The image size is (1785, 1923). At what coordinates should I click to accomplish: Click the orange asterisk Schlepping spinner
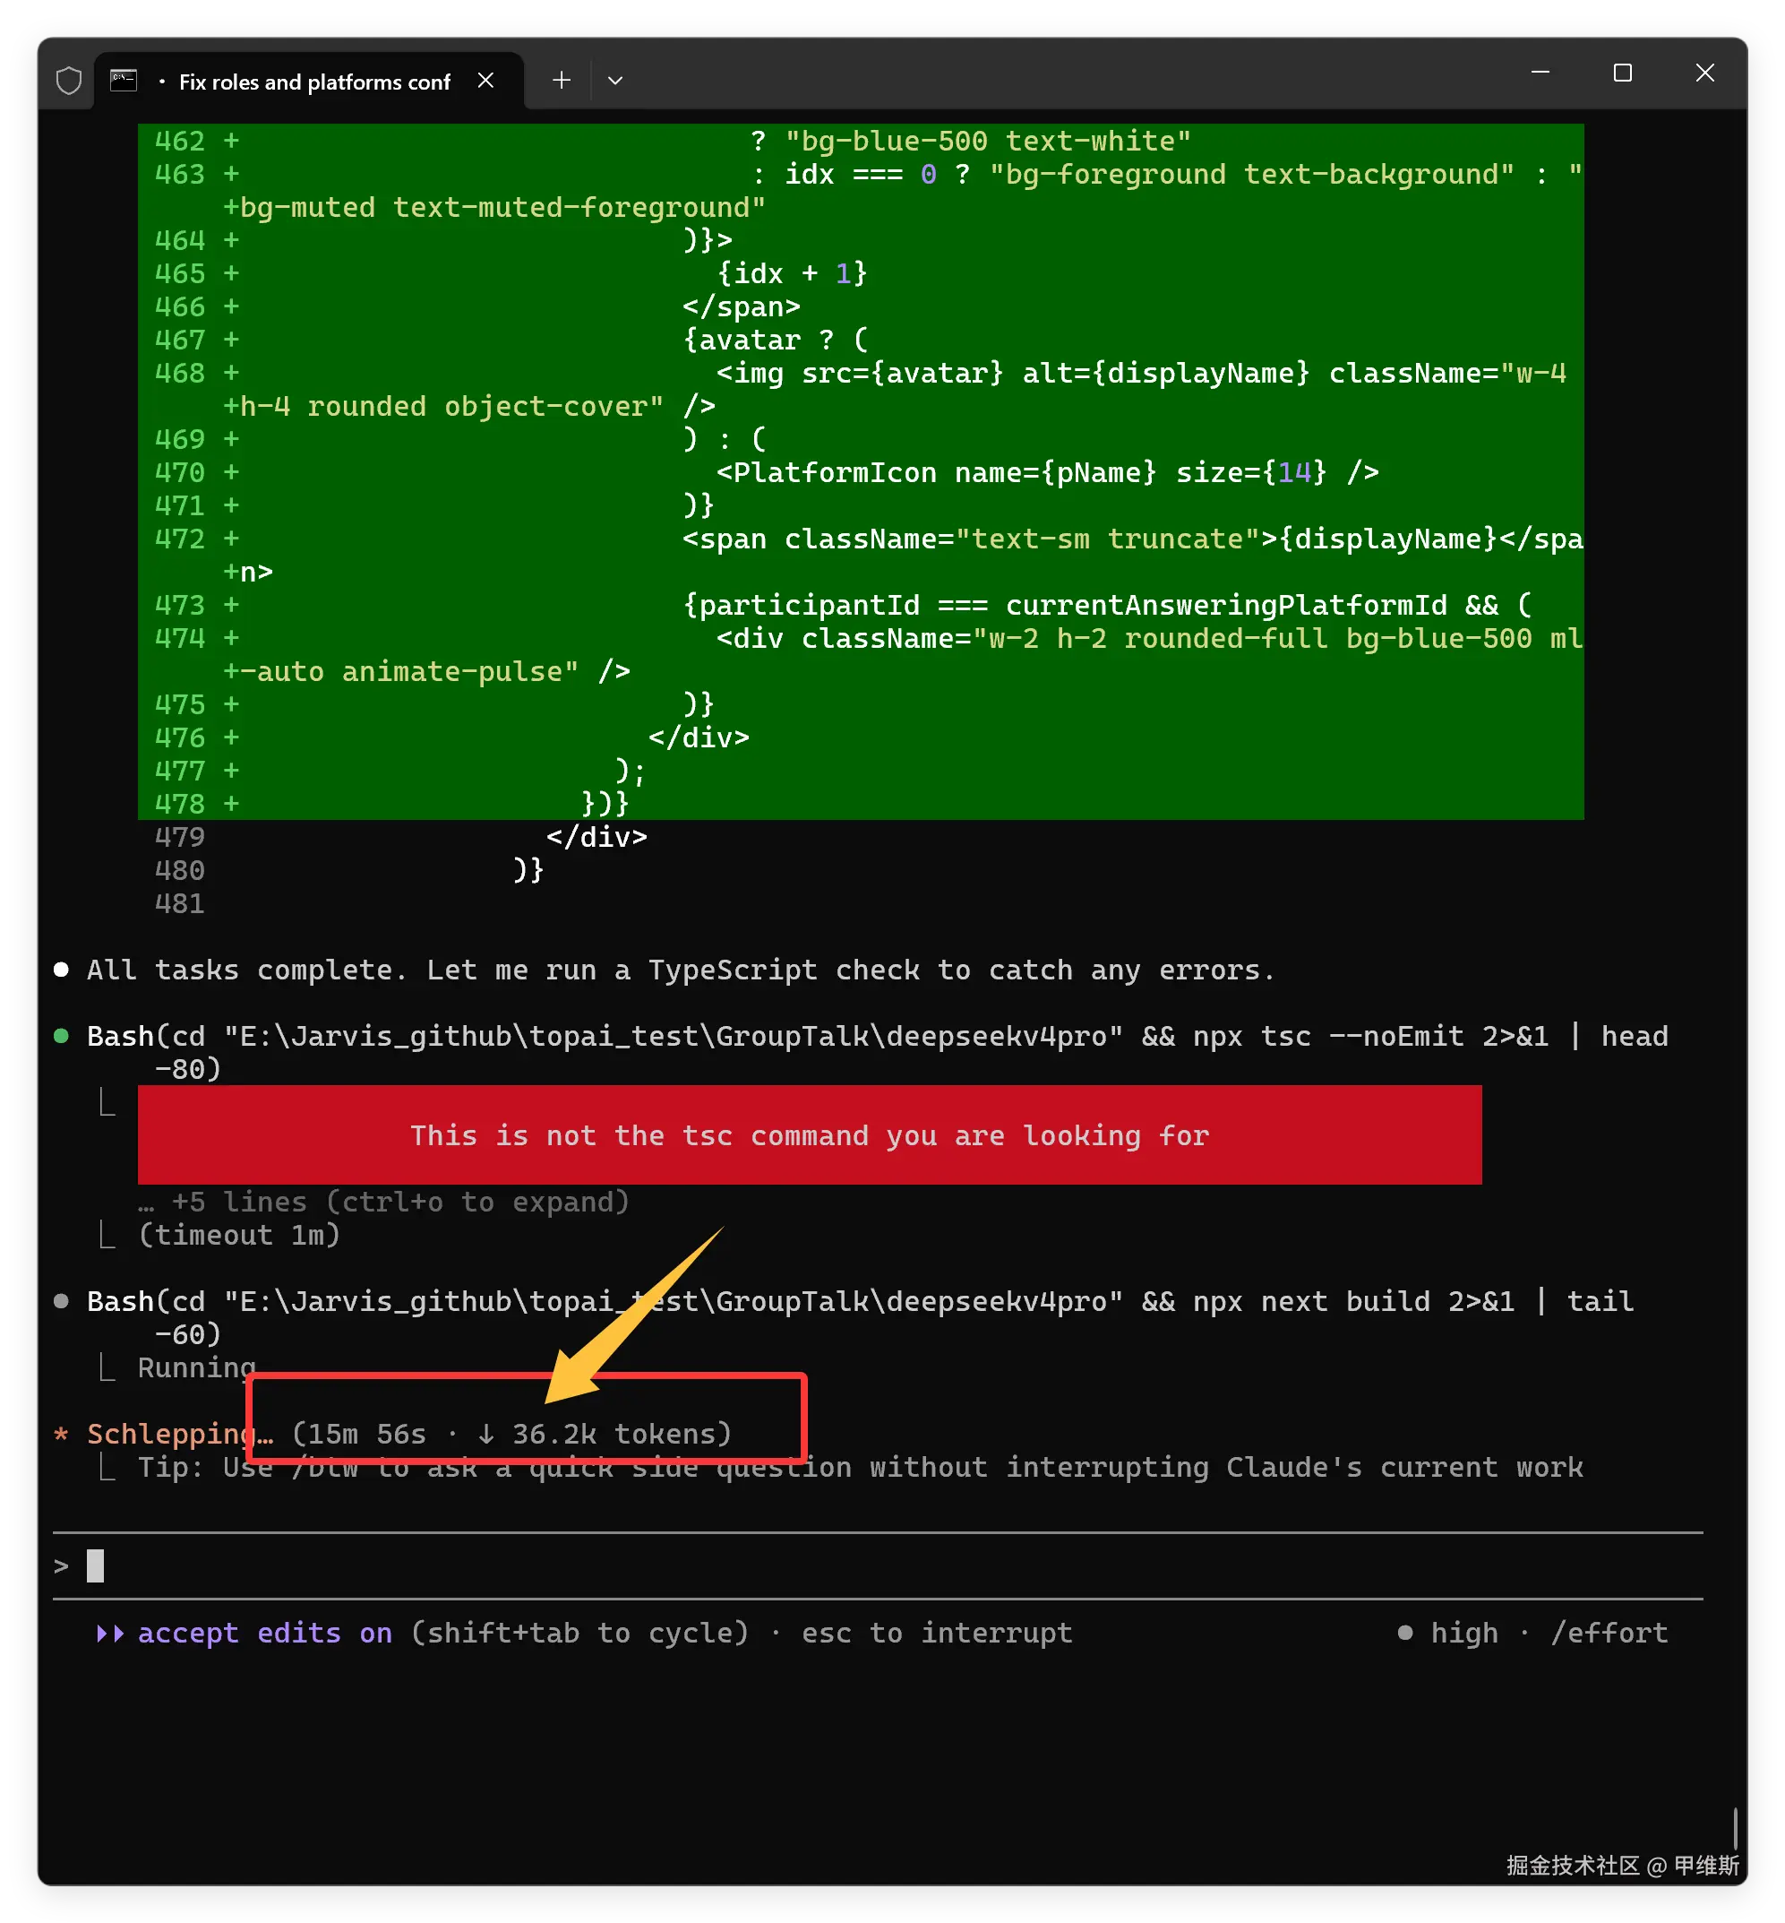tap(62, 1434)
